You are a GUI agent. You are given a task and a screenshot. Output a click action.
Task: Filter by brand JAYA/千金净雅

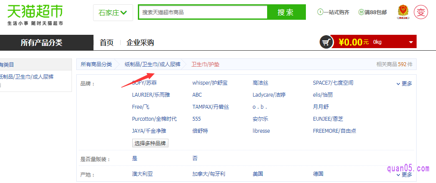(x=149, y=131)
